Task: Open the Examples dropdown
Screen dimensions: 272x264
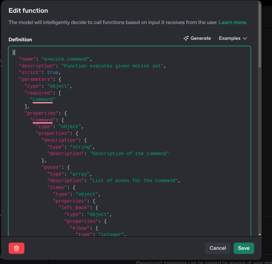Action: pyautogui.click(x=233, y=38)
